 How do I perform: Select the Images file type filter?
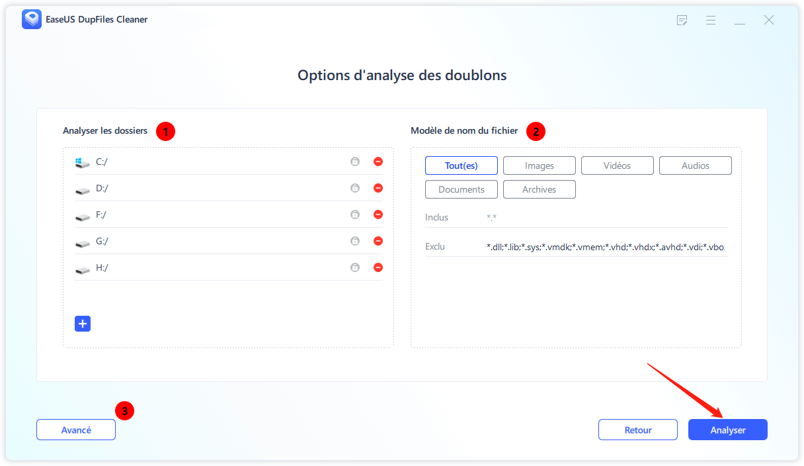[x=539, y=165]
